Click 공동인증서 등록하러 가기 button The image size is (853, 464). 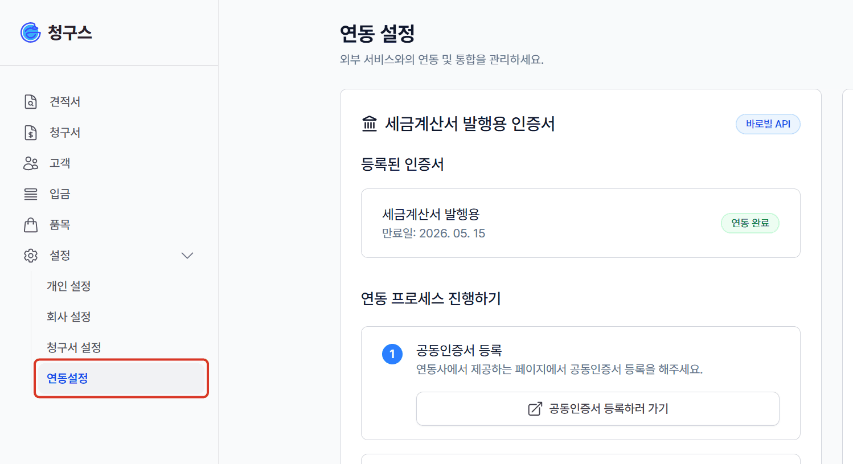(x=598, y=409)
